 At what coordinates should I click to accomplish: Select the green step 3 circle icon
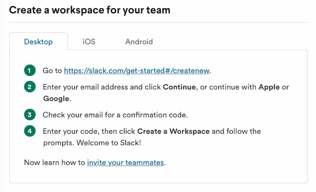point(30,115)
